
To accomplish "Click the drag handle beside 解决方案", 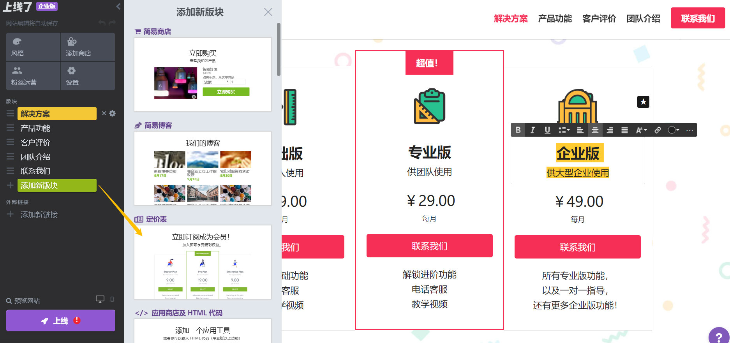I will (x=11, y=114).
